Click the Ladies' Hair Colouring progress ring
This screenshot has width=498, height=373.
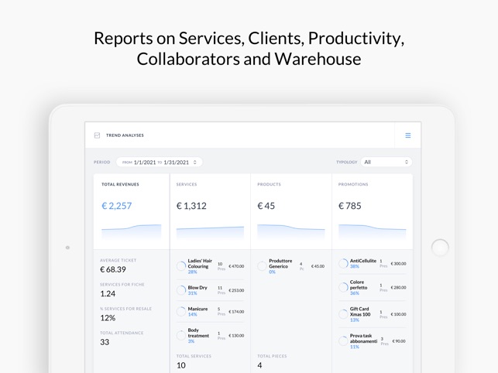[x=181, y=266]
